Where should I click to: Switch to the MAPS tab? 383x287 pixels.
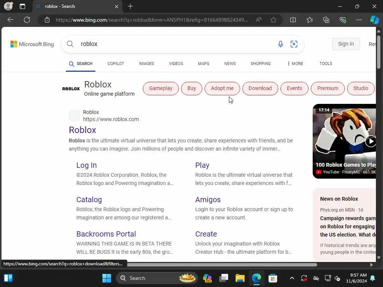pos(203,64)
